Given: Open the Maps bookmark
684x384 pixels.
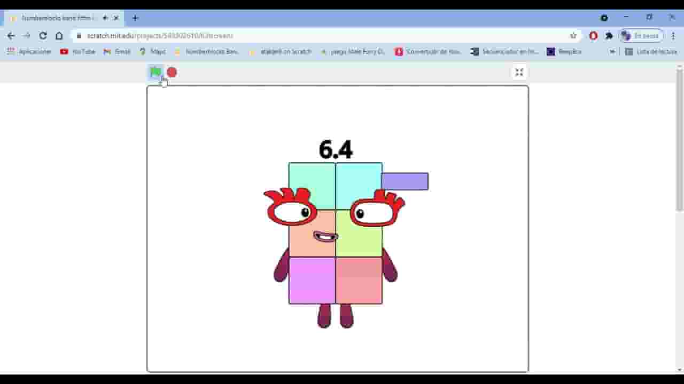Looking at the screenshot, I should (x=152, y=52).
